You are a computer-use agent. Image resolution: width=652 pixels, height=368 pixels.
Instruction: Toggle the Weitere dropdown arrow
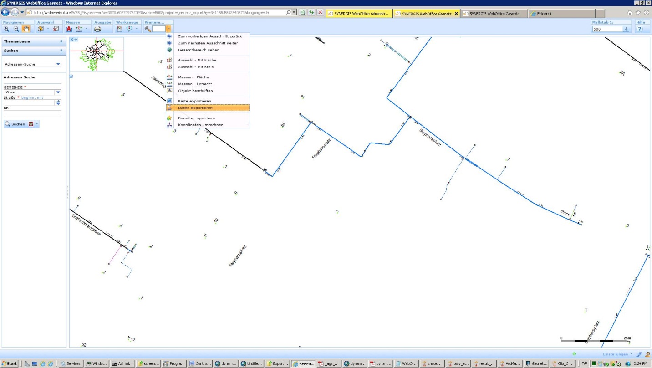coord(169,29)
